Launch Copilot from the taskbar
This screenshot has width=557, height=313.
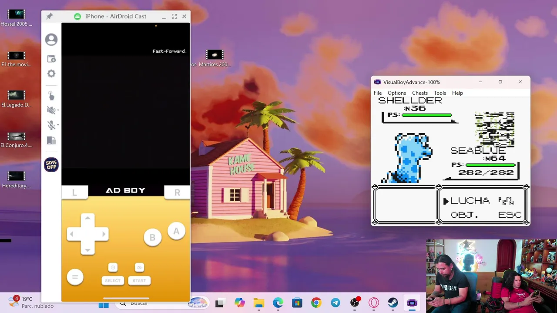pos(239,303)
